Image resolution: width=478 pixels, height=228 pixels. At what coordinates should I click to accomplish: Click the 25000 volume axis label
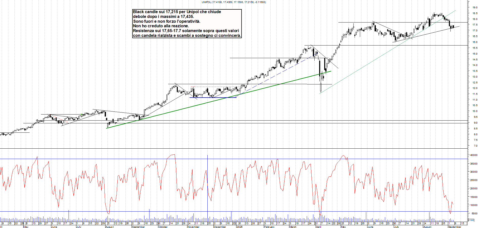(474, 180)
